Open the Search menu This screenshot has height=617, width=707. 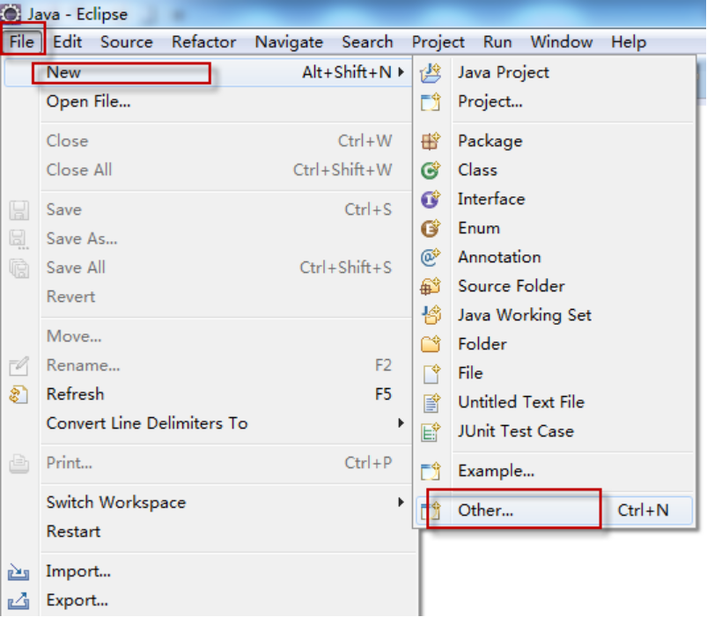[x=367, y=42]
